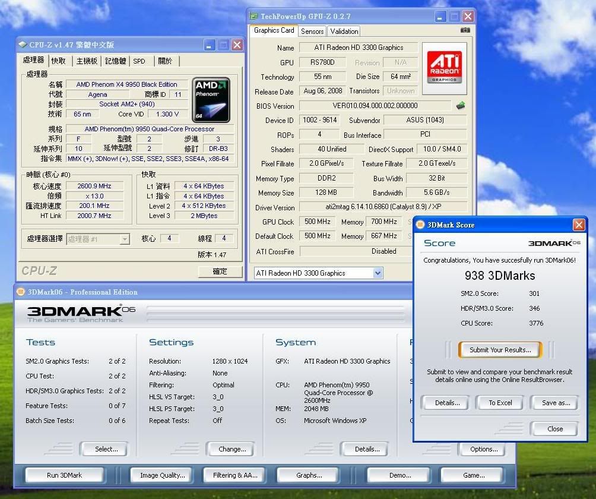596x499 pixels.
Task: Click the Device ID field 1002 - 9614
Action: click(319, 120)
